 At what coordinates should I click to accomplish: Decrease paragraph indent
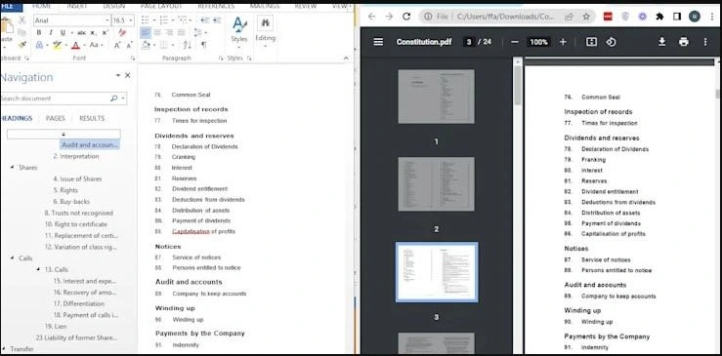tap(205, 20)
